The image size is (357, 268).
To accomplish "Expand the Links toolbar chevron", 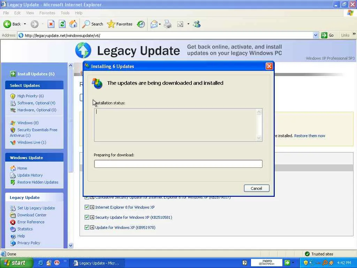I will 354,34.
